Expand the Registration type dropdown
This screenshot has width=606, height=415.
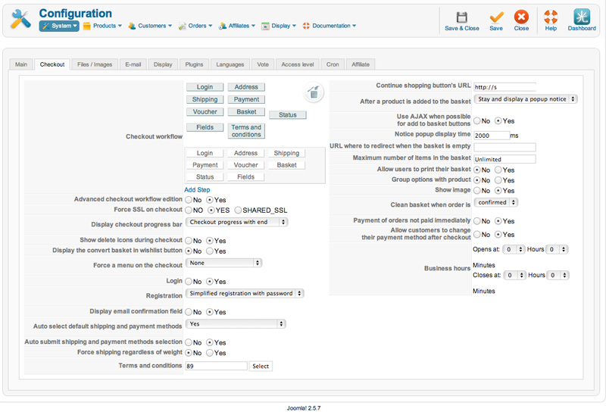[245, 293]
